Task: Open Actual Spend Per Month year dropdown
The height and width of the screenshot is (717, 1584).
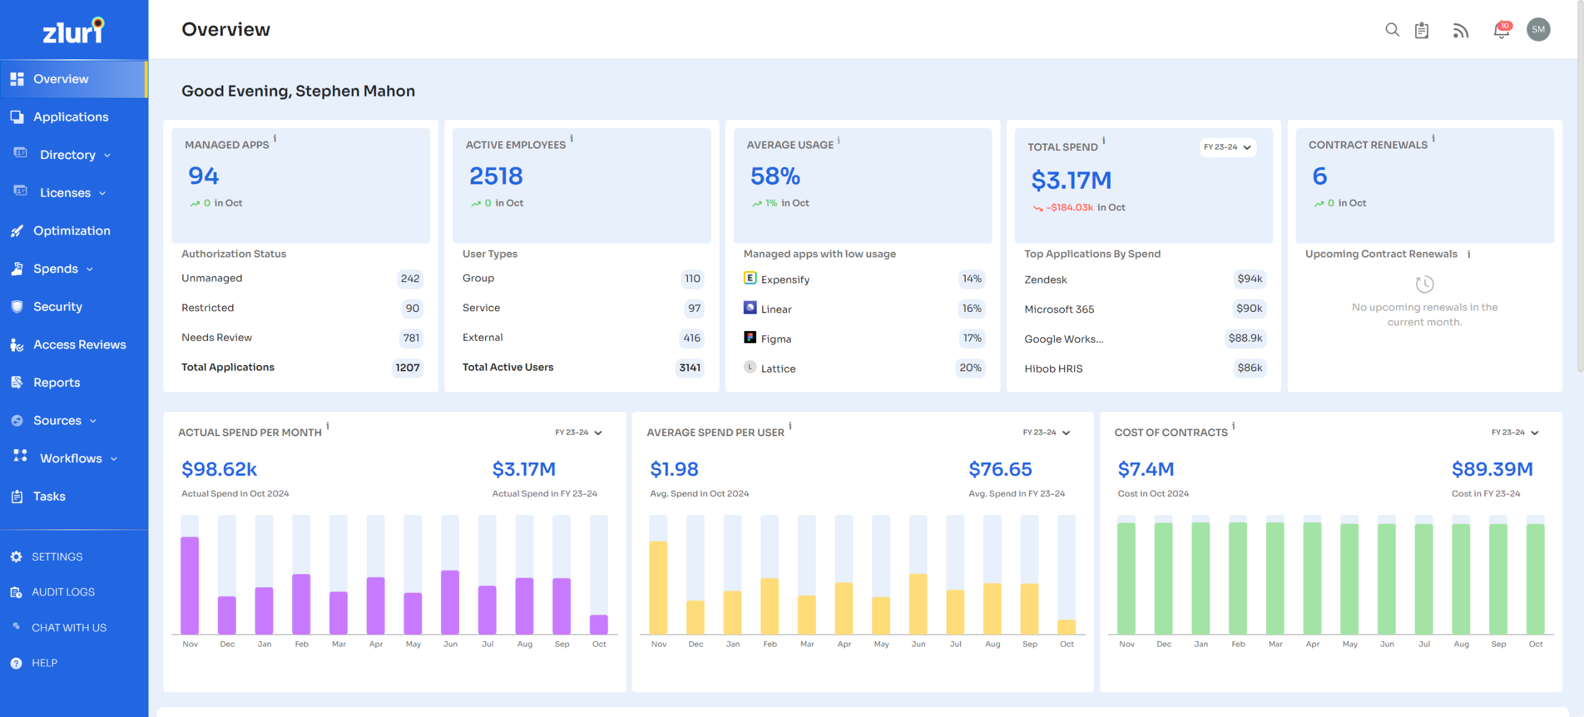Action: coord(579,432)
